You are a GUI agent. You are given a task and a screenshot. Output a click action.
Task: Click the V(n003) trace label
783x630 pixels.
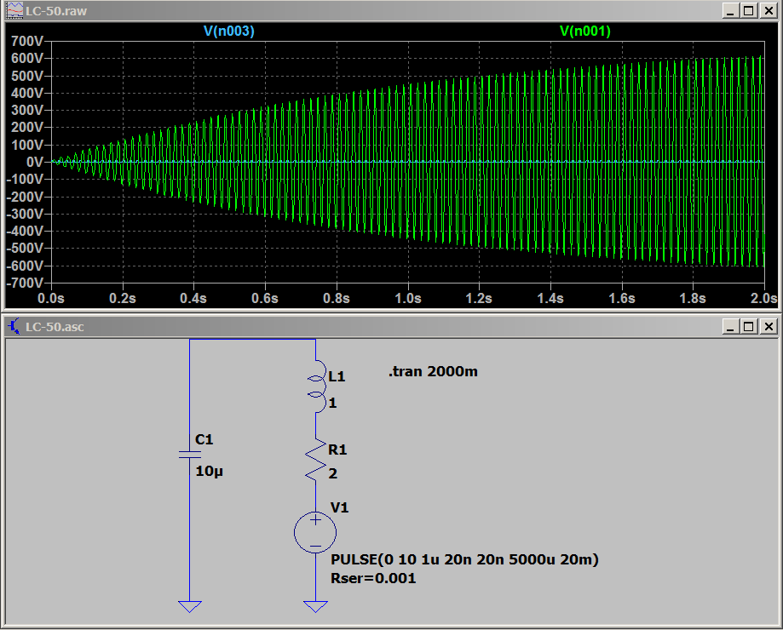coord(228,31)
